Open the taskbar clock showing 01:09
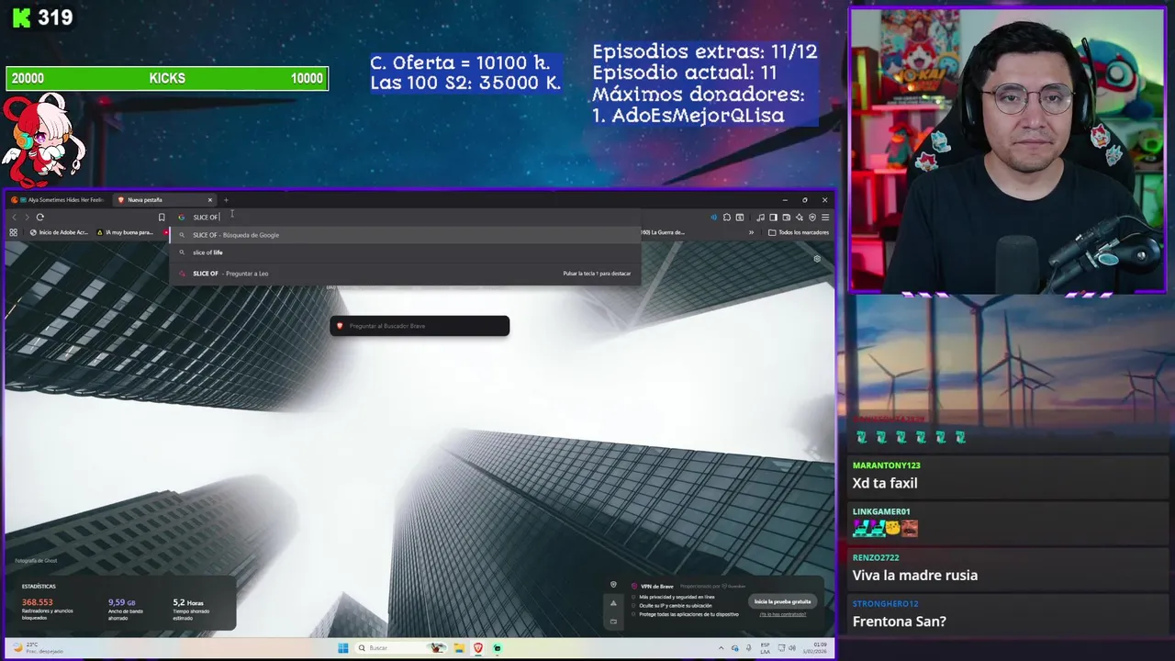1175x661 pixels. click(815, 648)
